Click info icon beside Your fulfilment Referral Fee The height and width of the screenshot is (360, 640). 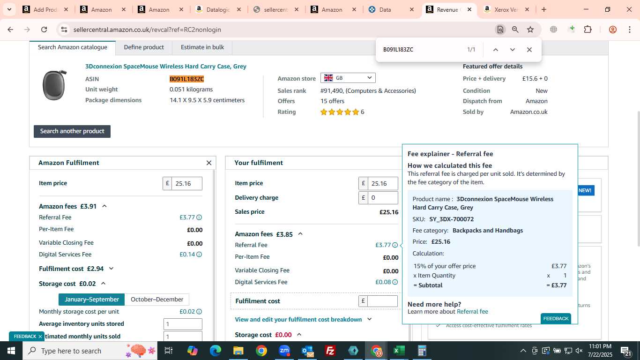(395, 245)
